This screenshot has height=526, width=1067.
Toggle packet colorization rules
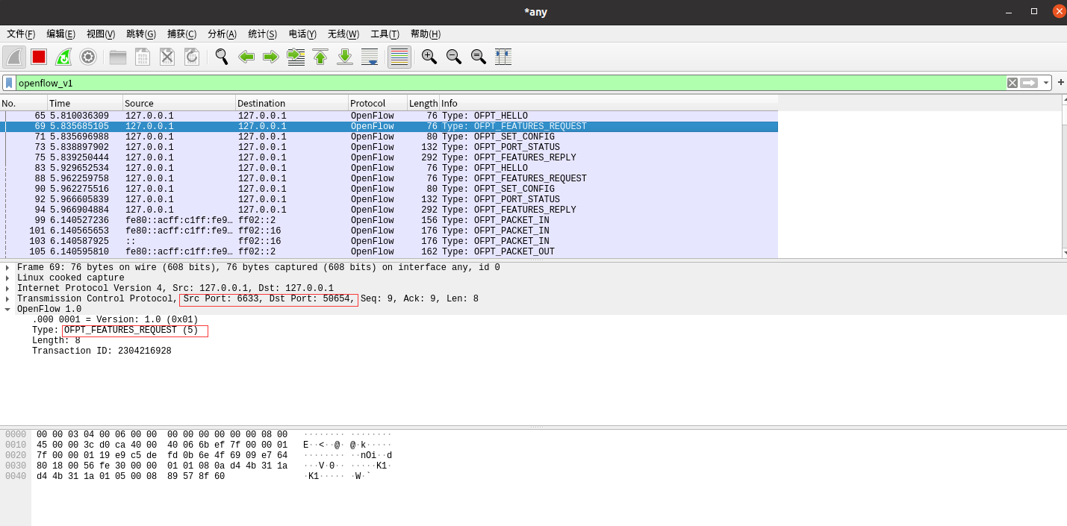[x=399, y=57]
